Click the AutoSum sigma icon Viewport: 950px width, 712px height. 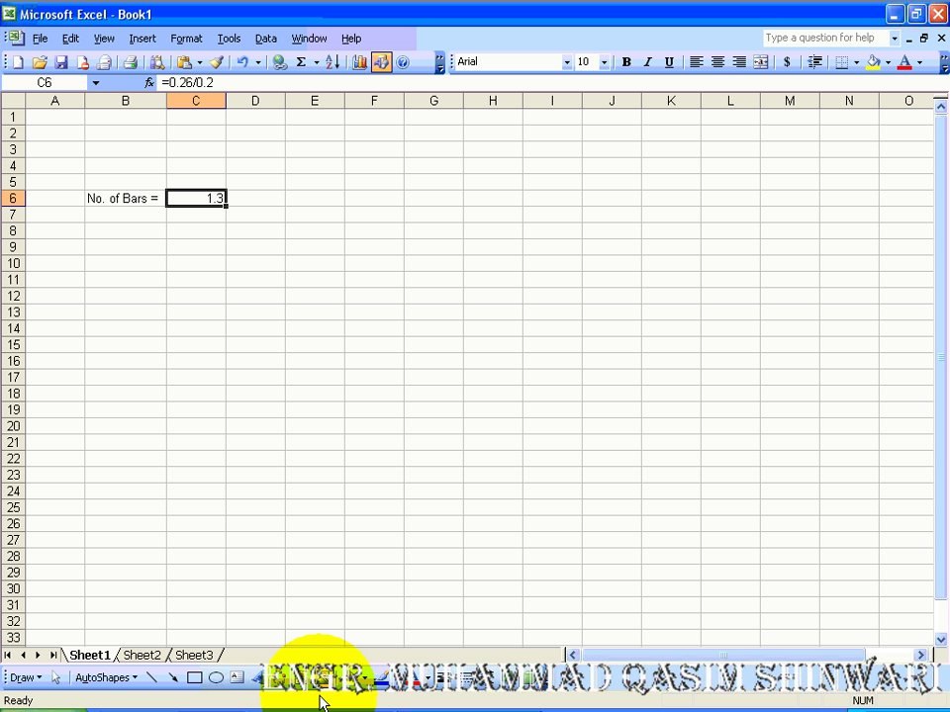pos(301,61)
